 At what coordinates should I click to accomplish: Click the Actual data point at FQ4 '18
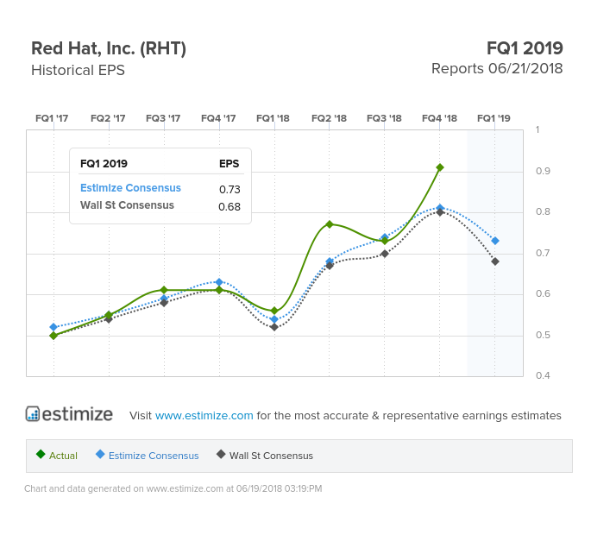coord(440,167)
